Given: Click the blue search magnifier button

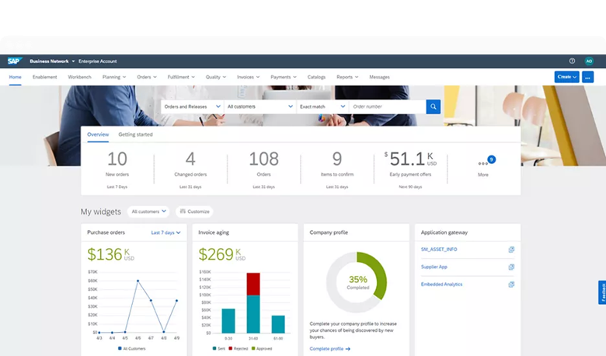Looking at the screenshot, I should point(433,106).
